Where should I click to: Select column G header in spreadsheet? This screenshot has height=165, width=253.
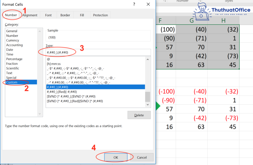click(x=192, y=21)
